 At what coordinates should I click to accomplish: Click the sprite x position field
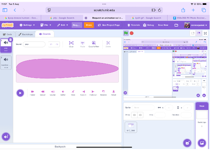tap(169, 108)
